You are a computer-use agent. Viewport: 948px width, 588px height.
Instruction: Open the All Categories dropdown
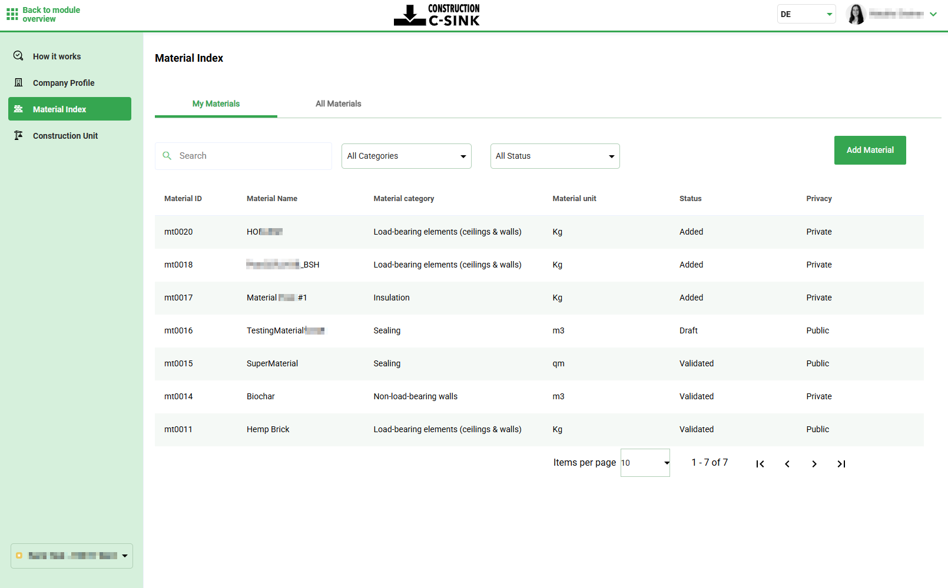pos(406,156)
